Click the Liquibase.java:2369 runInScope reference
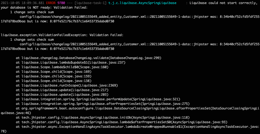 (102, 85)
